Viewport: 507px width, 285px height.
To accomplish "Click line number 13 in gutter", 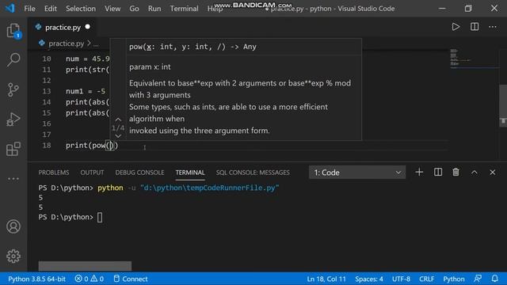I will coord(47,91).
